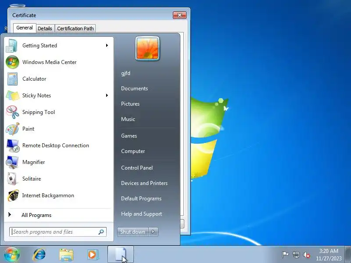Image resolution: width=351 pixels, height=263 pixels.
Task: Open Default Programs
Action: 141,199
